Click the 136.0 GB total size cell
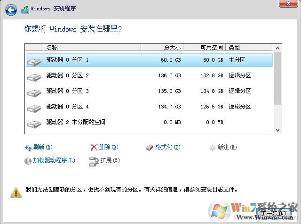 [169, 75]
